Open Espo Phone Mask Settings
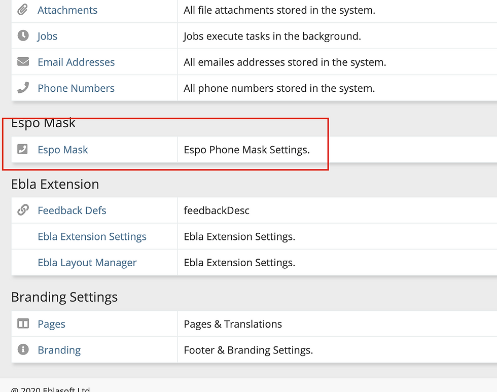Viewport: 497px width, 392px height. 63,149
